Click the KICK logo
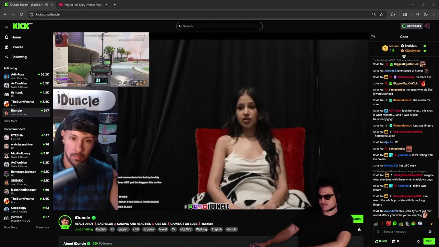 click(22, 26)
